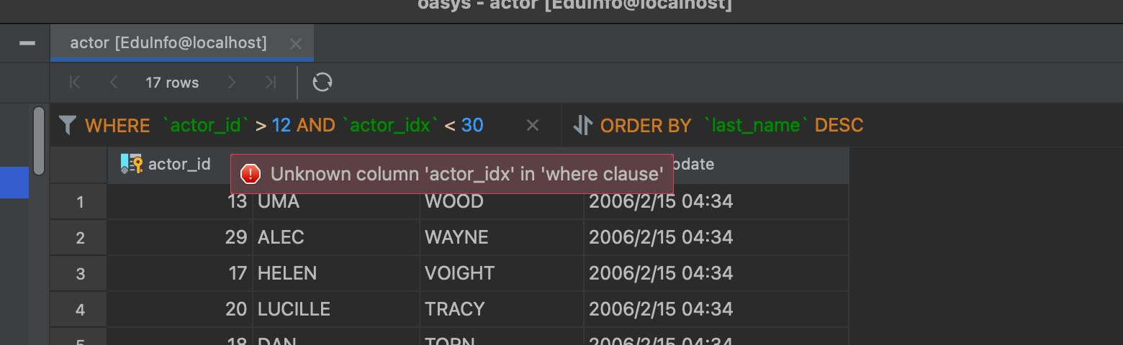The image size is (1123, 345).
Task: Select row number 3 header
Action: tap(79, 273)
